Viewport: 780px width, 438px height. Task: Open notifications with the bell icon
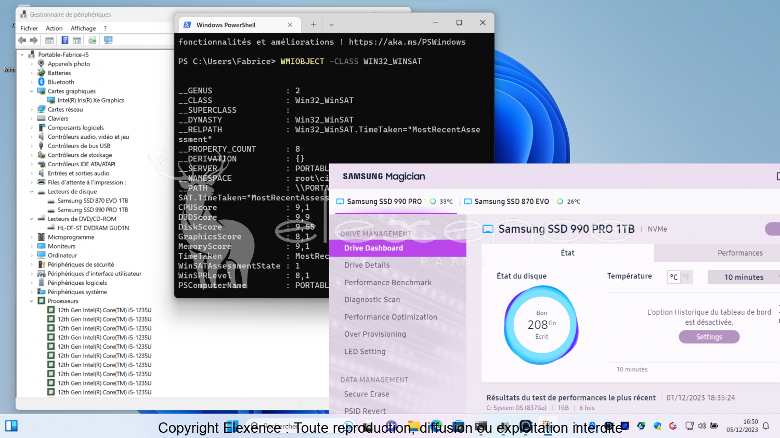click(766, 426)
